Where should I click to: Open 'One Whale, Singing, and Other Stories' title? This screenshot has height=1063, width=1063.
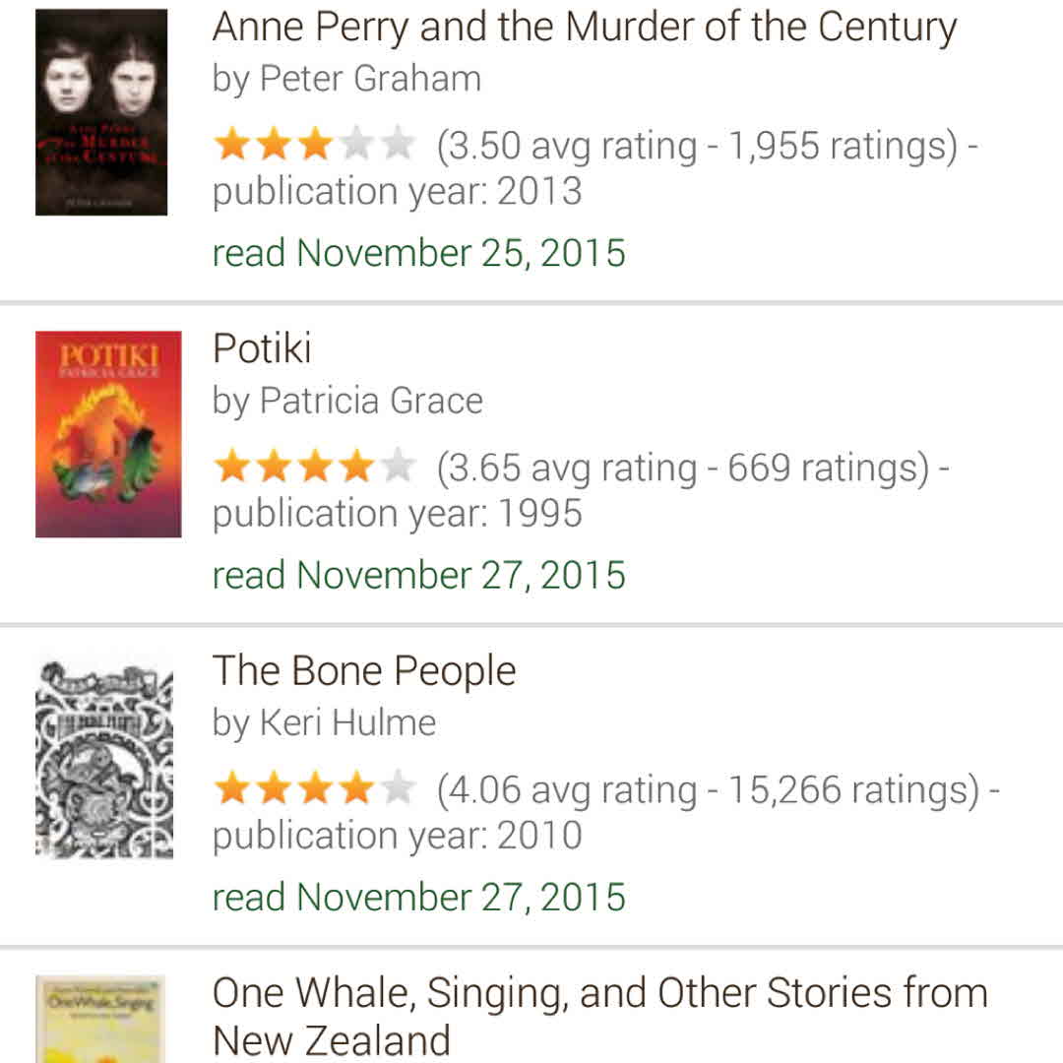pos(599,1015)
